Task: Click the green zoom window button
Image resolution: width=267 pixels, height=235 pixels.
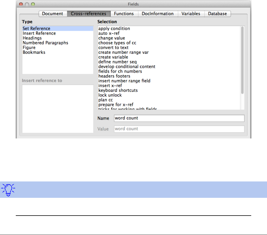Action: pyautogui.click(x=33, y=4)
